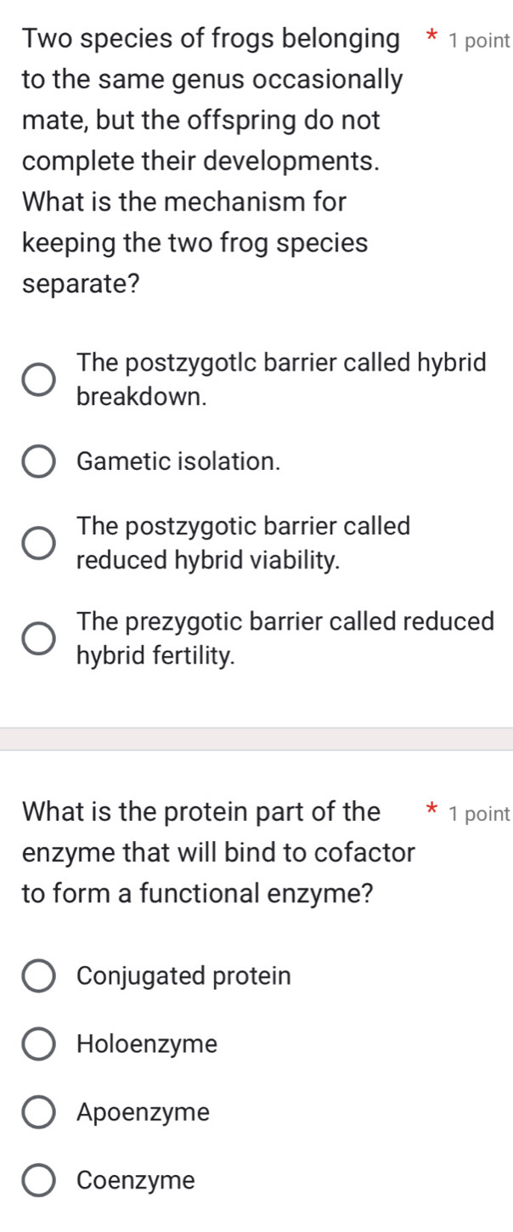Viewport: 513px width, 1232px height.
Task: Choose 'Conjugated protein' for the enzyme question
Action: pyautogui.click(x=37, y=975)
